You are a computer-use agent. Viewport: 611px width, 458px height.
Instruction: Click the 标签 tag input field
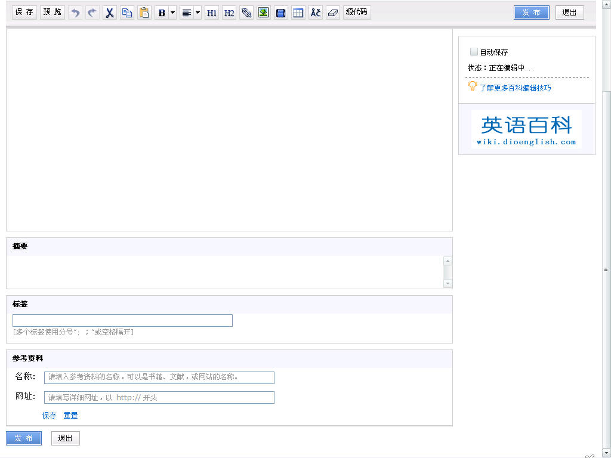tap(122, 321)
